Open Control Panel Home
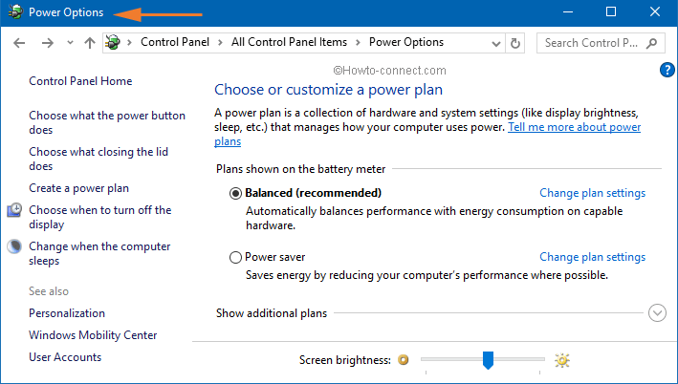The height and width of the screenshot is (384, 678). tap(80, 81)
